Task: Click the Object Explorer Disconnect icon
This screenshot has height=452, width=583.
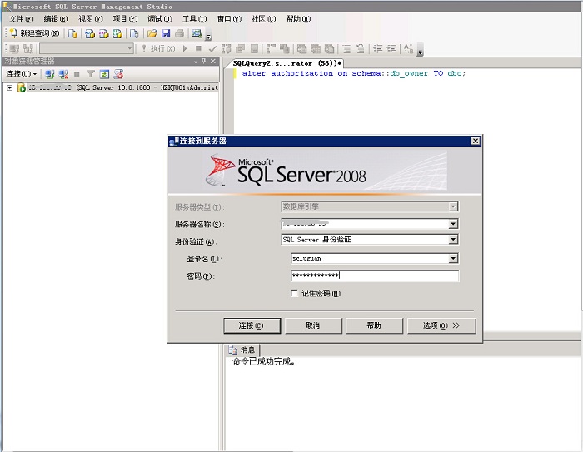Action: click(x=63, y=74)
